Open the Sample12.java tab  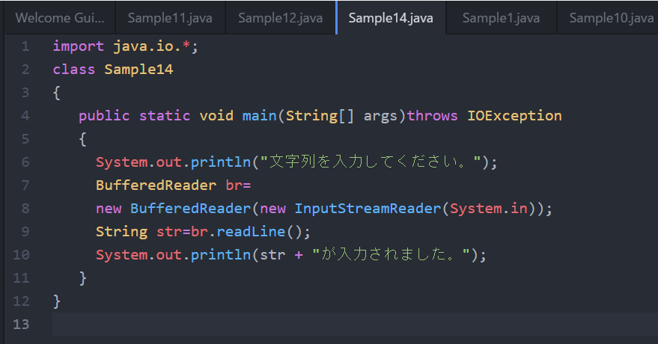point(280,18)
